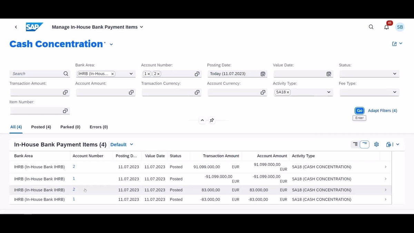Remove the SA18 token from Activity Type
Image resolution: width=414 pixels, height=233 pixels.
click(x=287, y=92)
